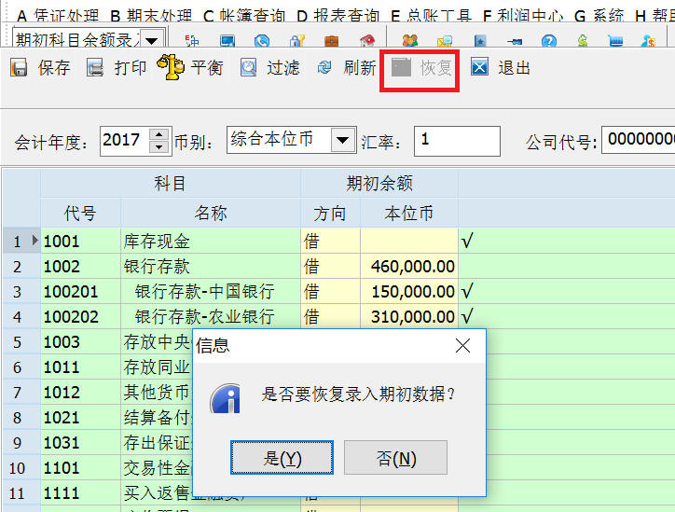675x512 pixels.
Task: Click the group of people icon
Action: [x=410, y=41]
